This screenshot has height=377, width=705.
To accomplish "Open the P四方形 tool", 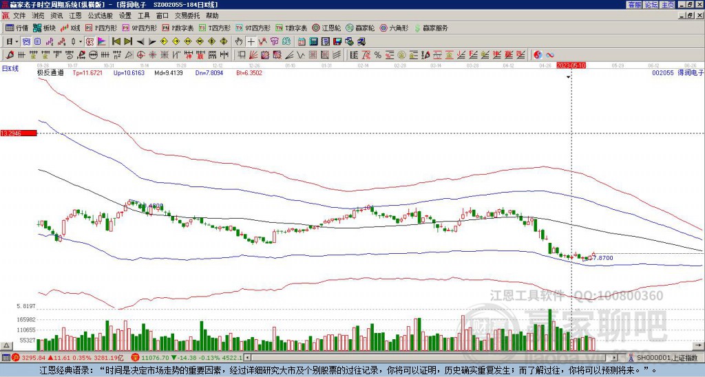I will [x=101, y=28].
